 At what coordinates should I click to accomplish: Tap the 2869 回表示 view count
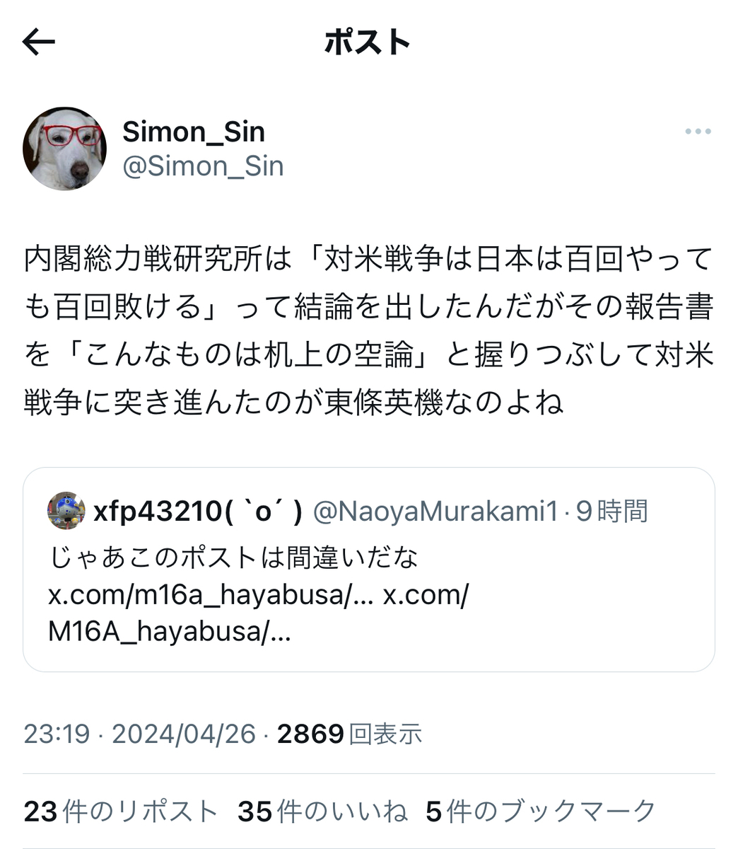click(x=349, y=734)
